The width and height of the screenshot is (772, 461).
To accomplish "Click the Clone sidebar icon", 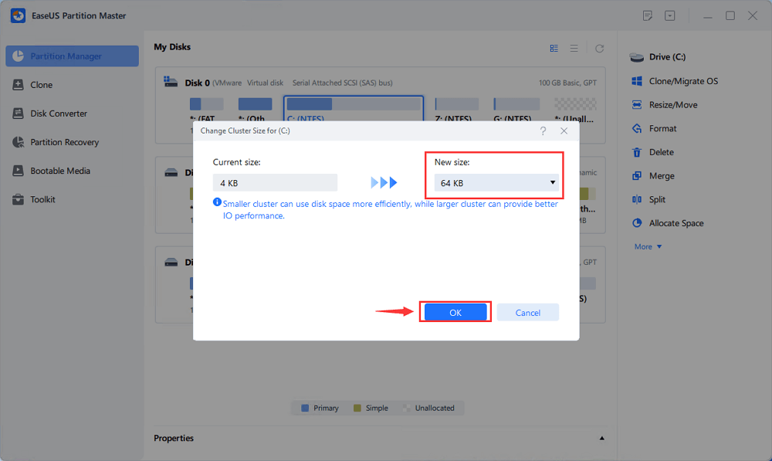I will pyautogui.click(x=18, y=85).
